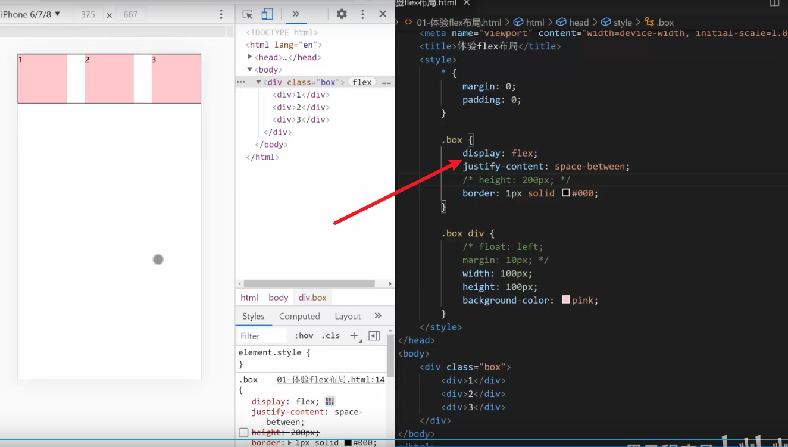Toggle the computed styles sidebar icon
Image resolution: width=788 pixels, height=447 pixels.
[x=374, y=336]
